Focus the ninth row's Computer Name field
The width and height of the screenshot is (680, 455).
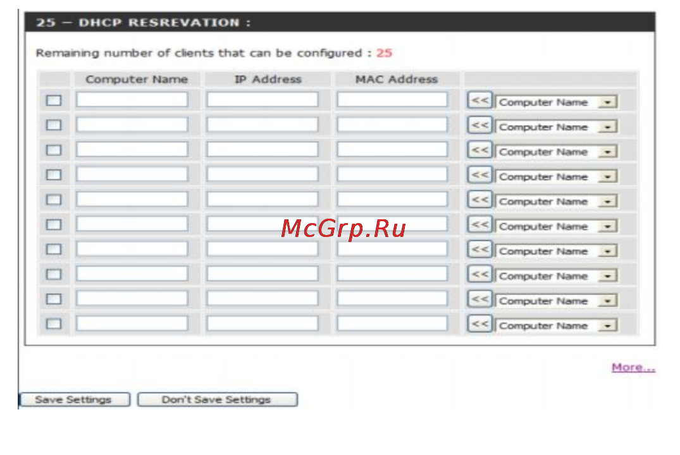coord(132,298)
